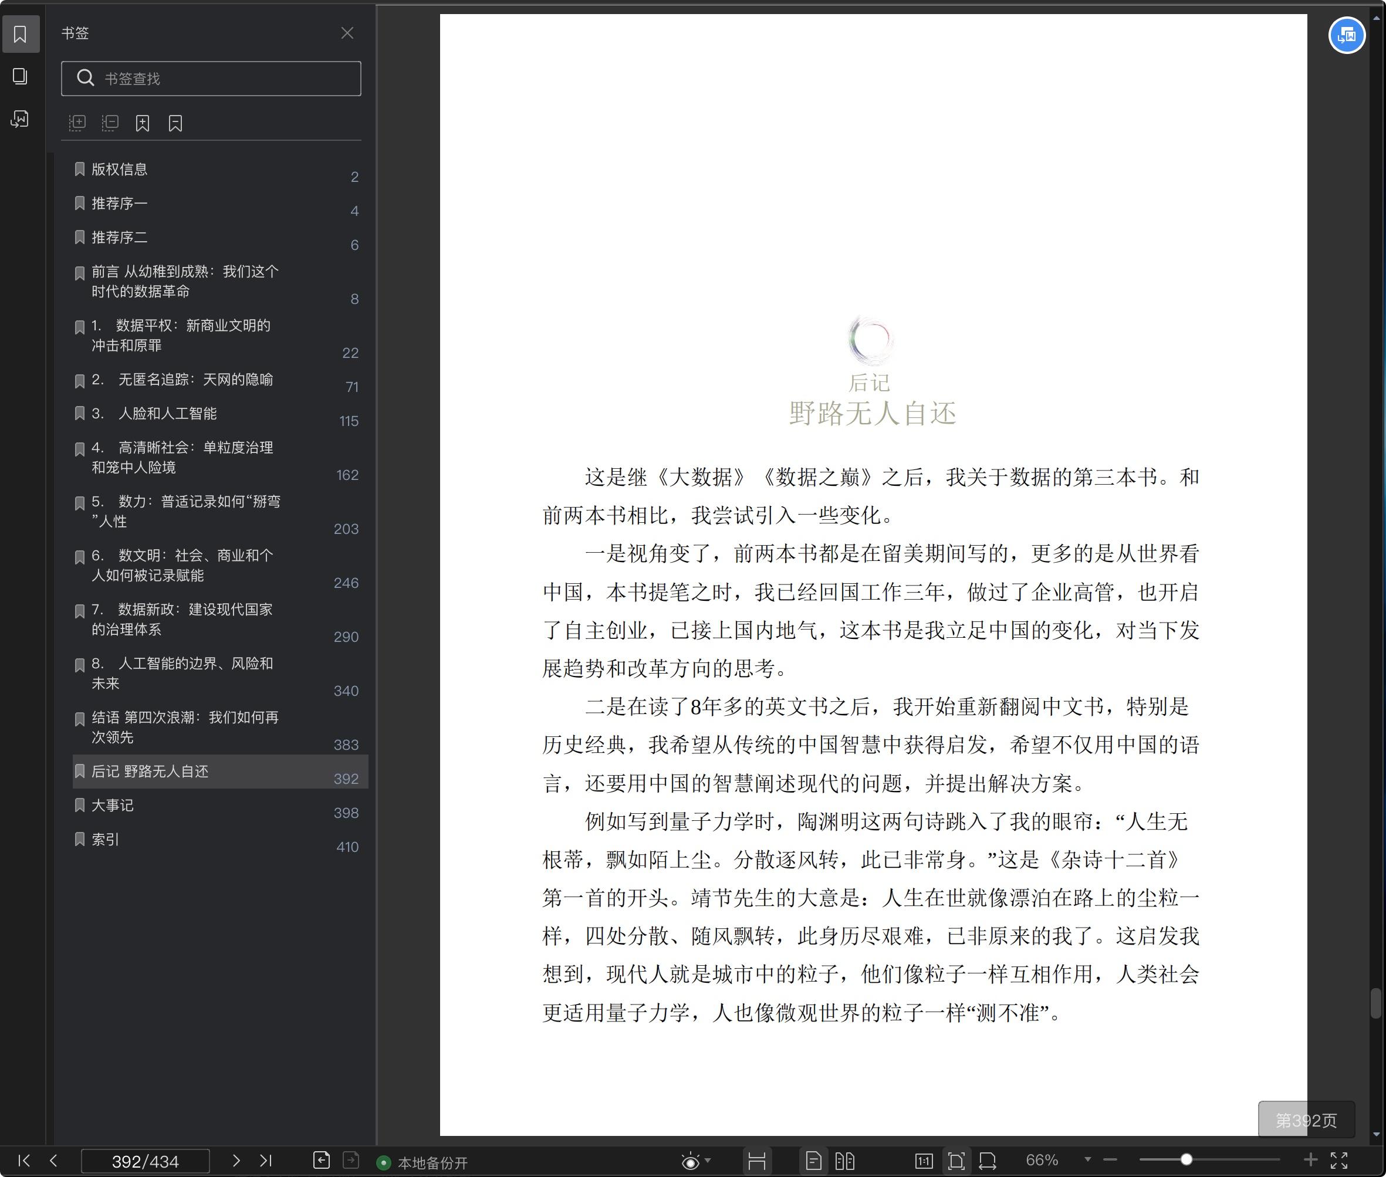Open eye protection mode dropdown arrow
Viewport: 1386px width, 1177px height.
(707, 1161)
